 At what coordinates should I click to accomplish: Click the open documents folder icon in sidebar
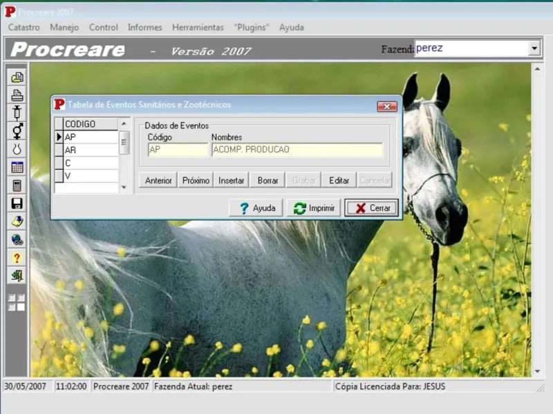(17, 77)
